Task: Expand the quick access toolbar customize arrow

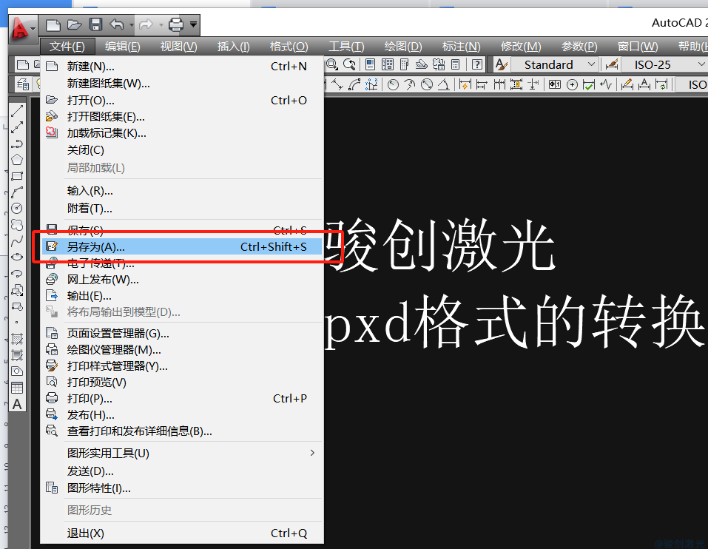Action: click(x=193, y=24)
